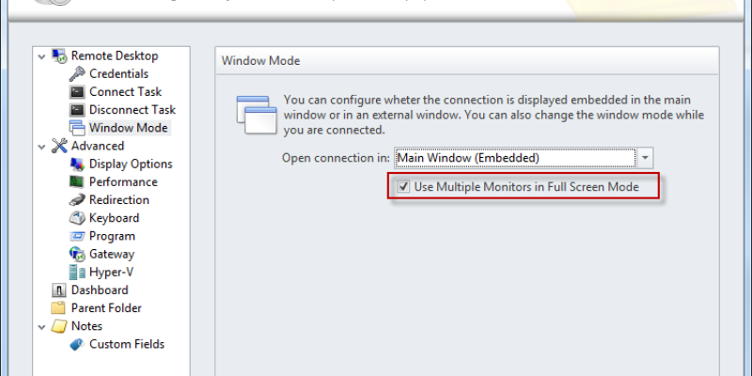Select the Window Mode tree item

tap(128, 128)
